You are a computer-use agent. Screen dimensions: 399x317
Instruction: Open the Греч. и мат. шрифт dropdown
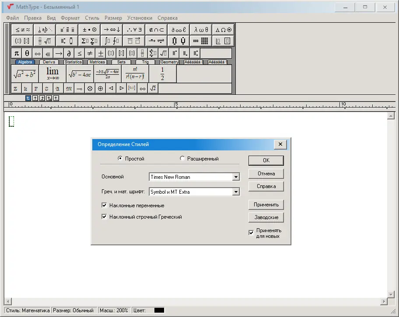coord(236,192)
